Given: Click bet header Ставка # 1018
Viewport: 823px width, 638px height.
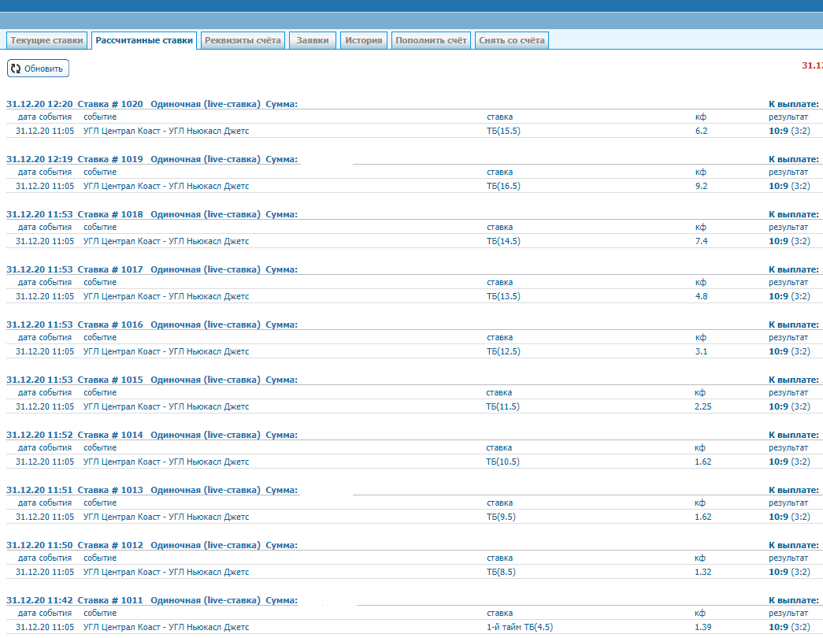Looking at the screenshot, I should (x=110, y=214).
